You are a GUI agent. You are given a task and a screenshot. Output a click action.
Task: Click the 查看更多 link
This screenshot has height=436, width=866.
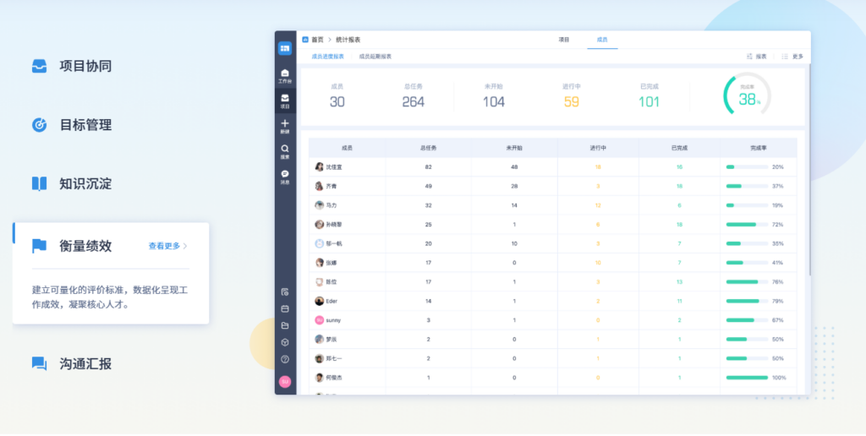(x=164, y=246)
